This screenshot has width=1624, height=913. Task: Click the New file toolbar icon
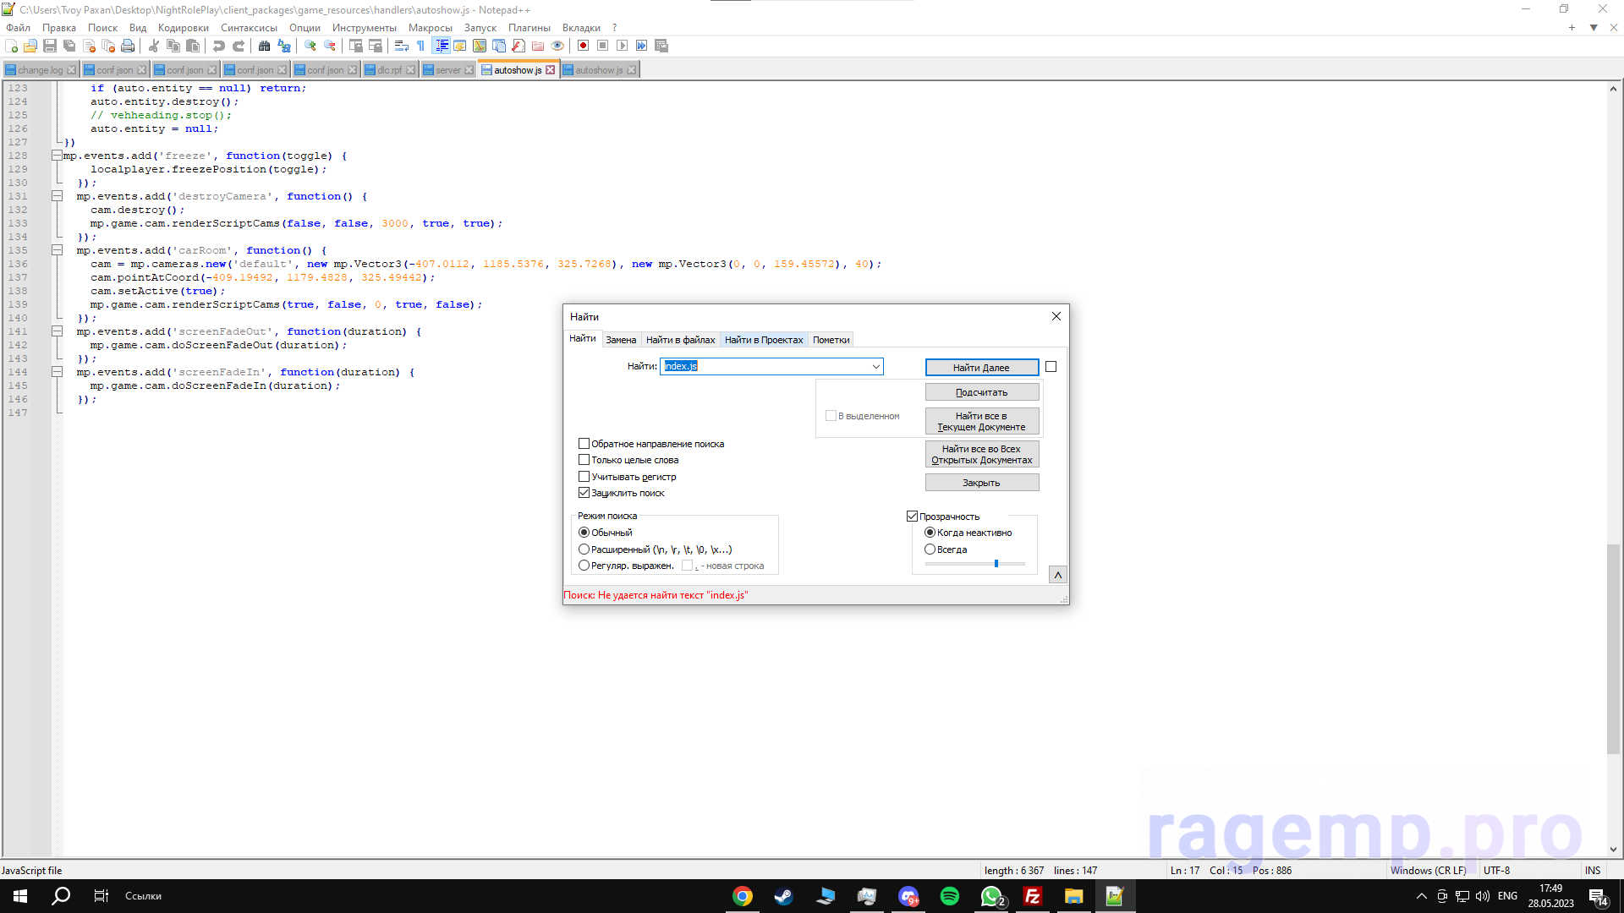tap(11, 46)
